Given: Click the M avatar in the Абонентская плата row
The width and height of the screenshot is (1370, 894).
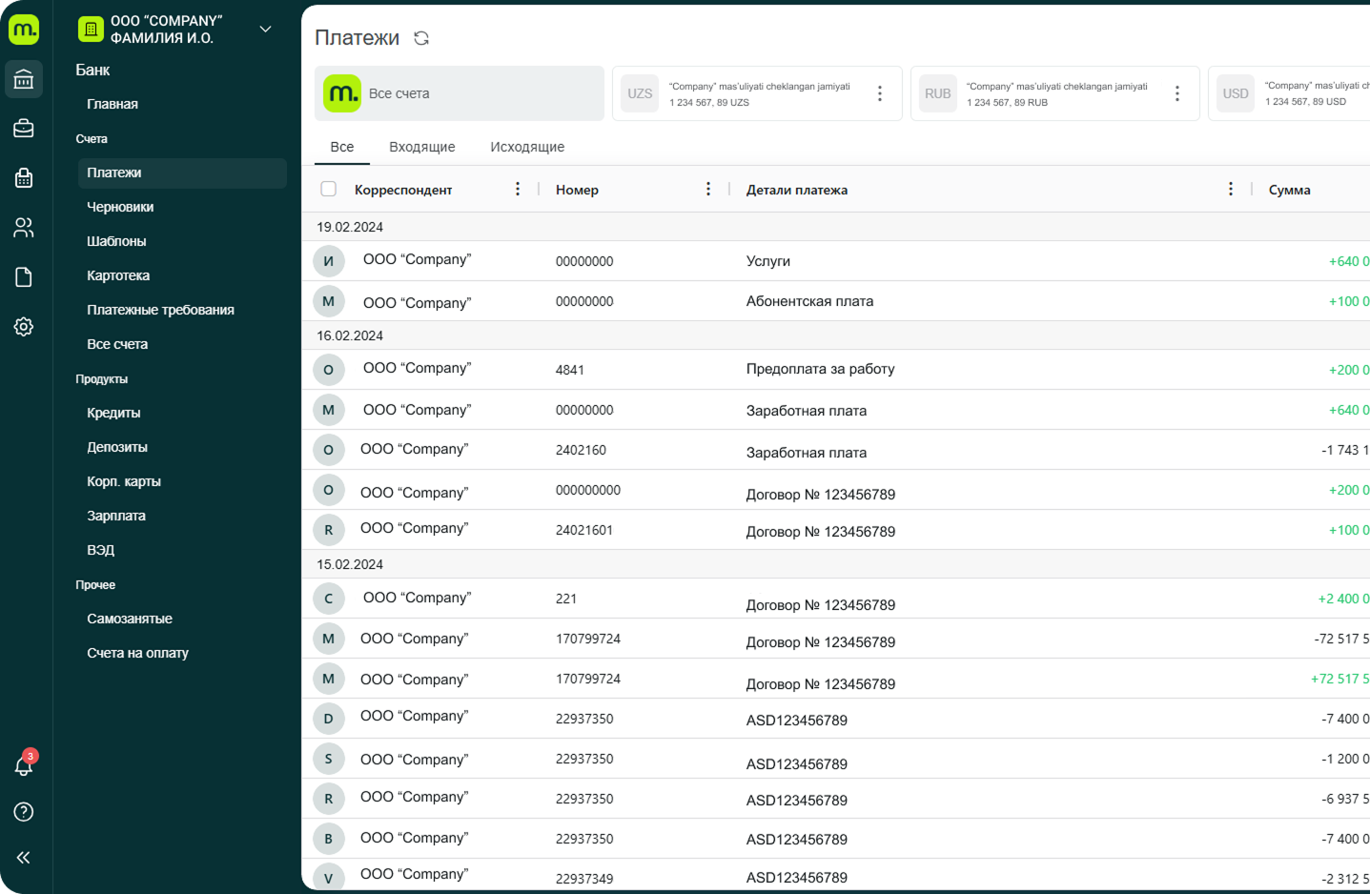Looking at the screenshot, I should coord(328,301).
